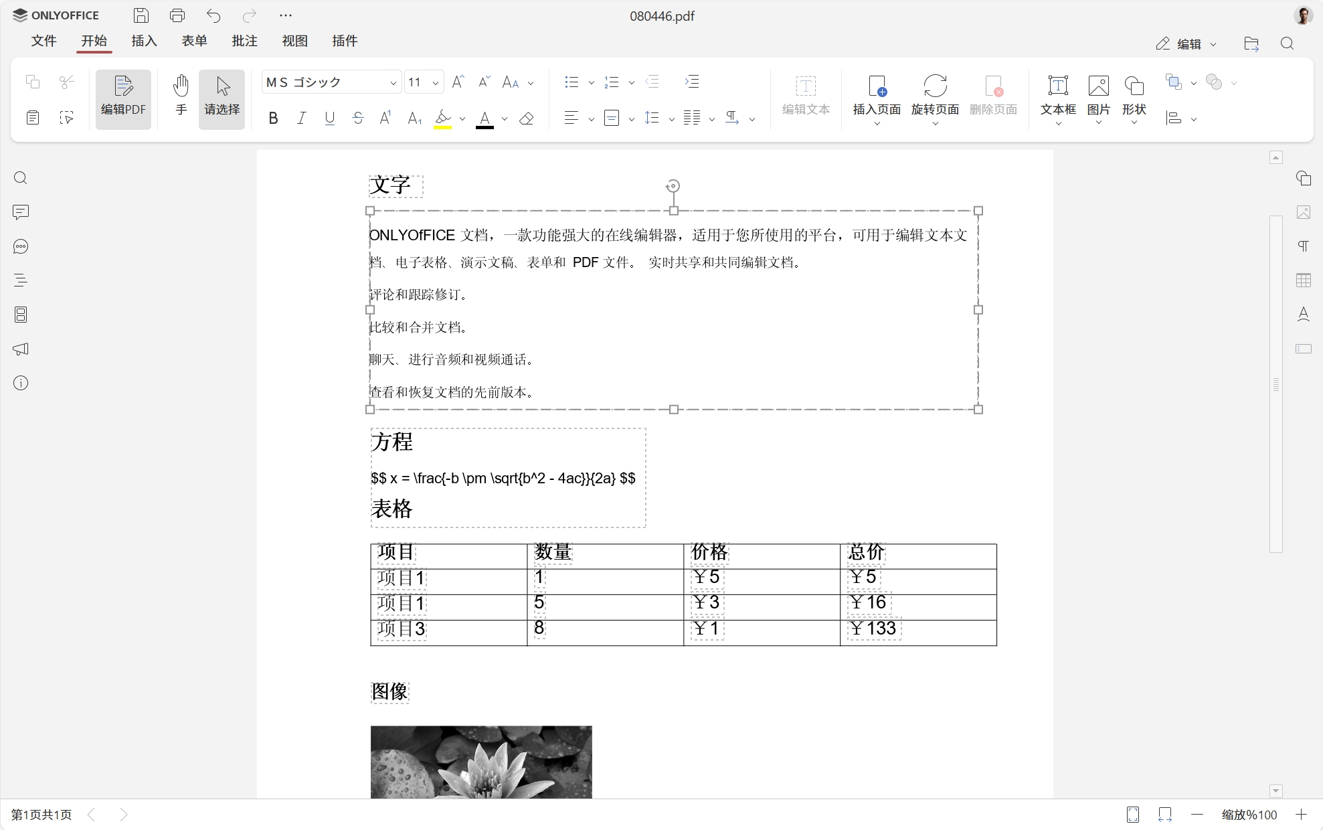The width and height of the screenshot is (1323, 830).
Task: Zoom out with minus button
Action: pyautogui.click(x=1197, y=815)
